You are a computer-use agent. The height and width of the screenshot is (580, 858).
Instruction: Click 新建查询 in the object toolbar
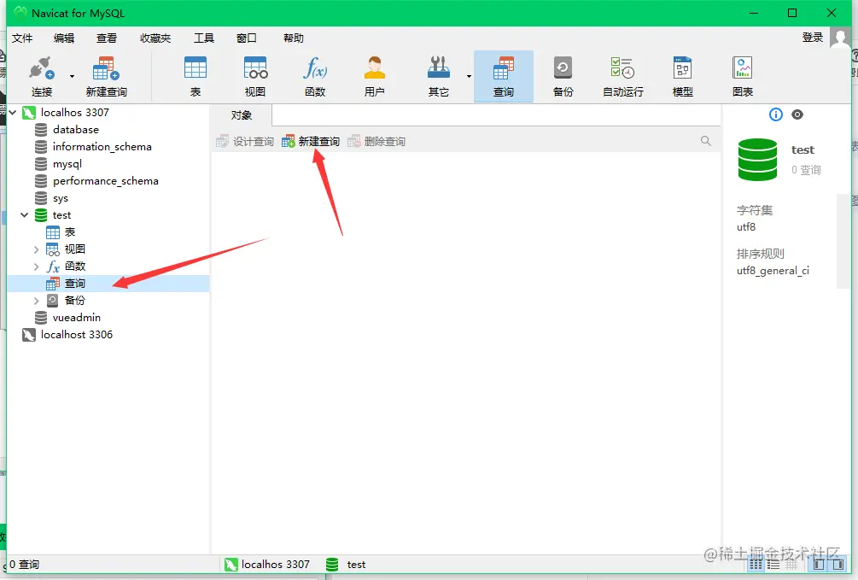coord(310,141)
